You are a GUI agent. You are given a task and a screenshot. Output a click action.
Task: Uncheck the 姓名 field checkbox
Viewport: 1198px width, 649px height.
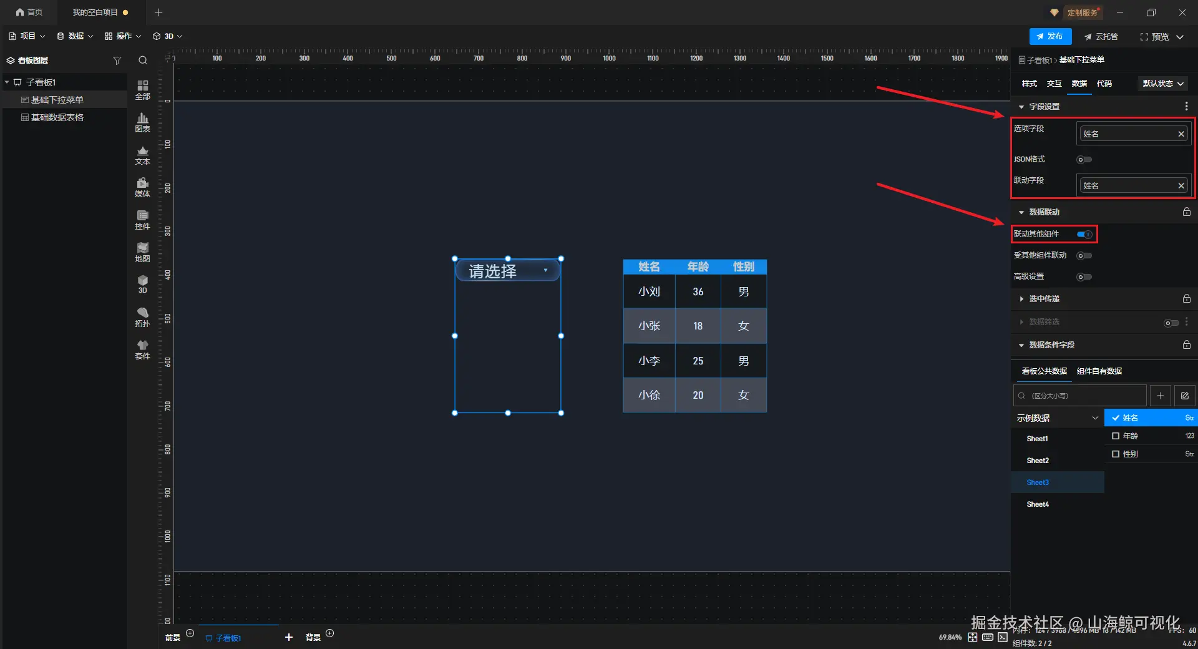coord(1116,418)
